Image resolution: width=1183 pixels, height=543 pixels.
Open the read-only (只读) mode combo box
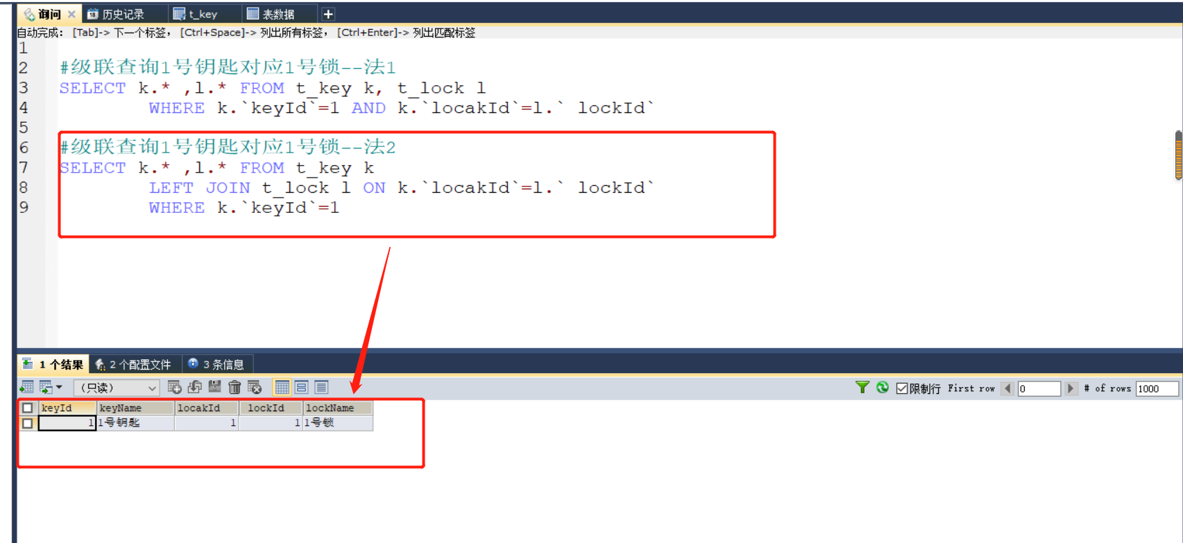(x=116, y=388)
